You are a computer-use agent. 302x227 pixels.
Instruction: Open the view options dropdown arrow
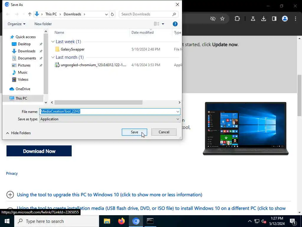pyautogui.click(x=163, y=24)
